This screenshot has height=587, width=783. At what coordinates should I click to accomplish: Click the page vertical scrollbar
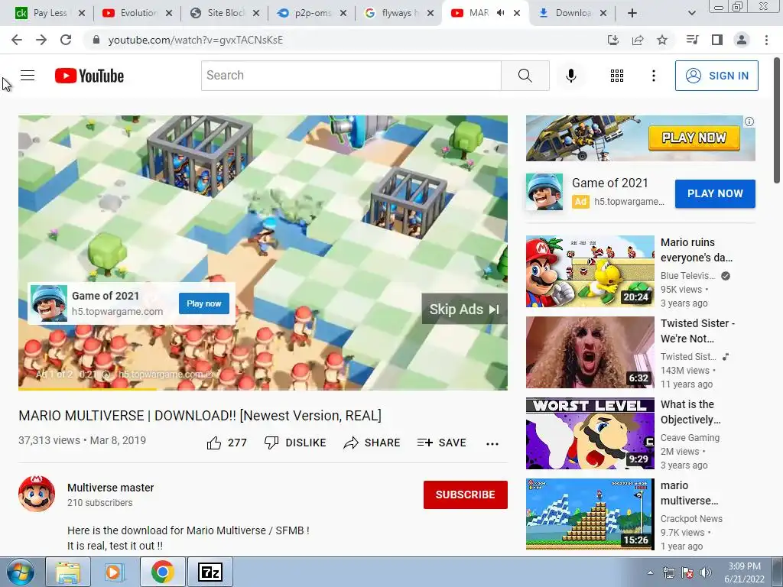coord(778,120)
